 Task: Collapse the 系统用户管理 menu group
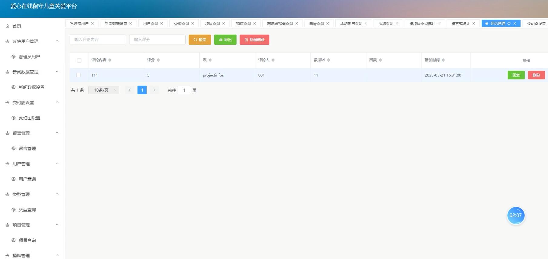tap(57, 41)
